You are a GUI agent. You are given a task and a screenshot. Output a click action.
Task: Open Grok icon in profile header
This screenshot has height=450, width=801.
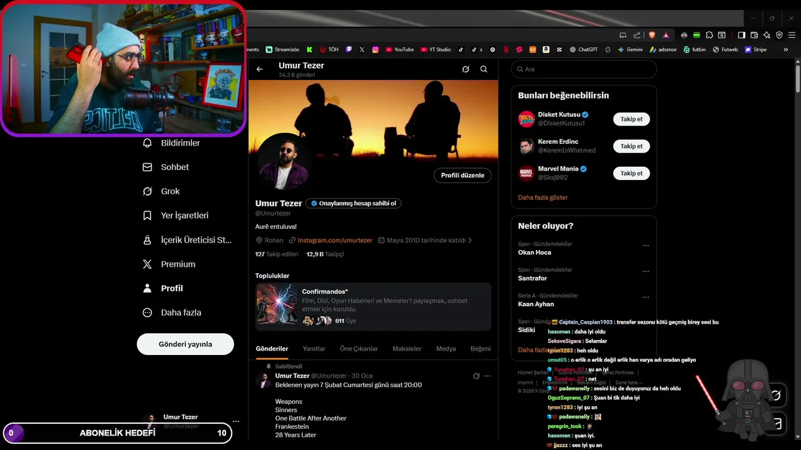pos(466,69)
